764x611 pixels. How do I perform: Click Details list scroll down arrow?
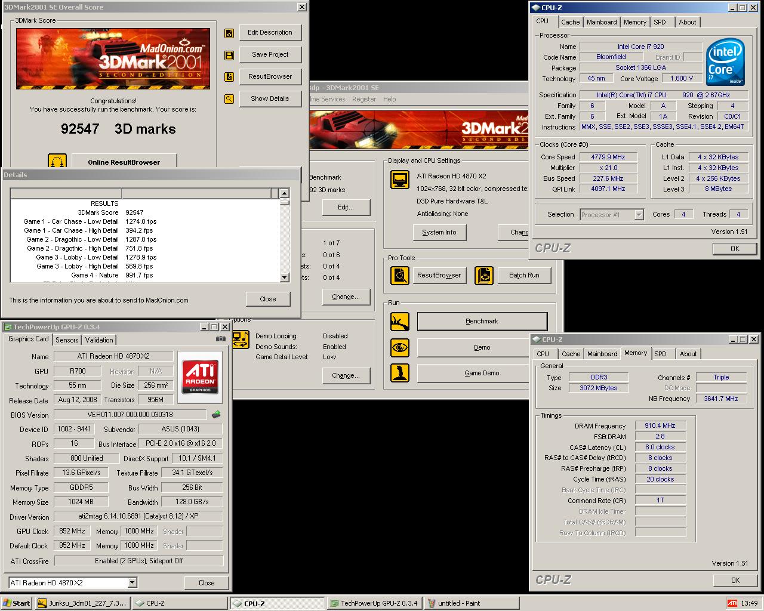[284, 277]
